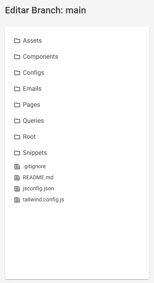This screenshot has width=154, height=283.
Task: Open the Components folder entry
Action: (40, 57)
